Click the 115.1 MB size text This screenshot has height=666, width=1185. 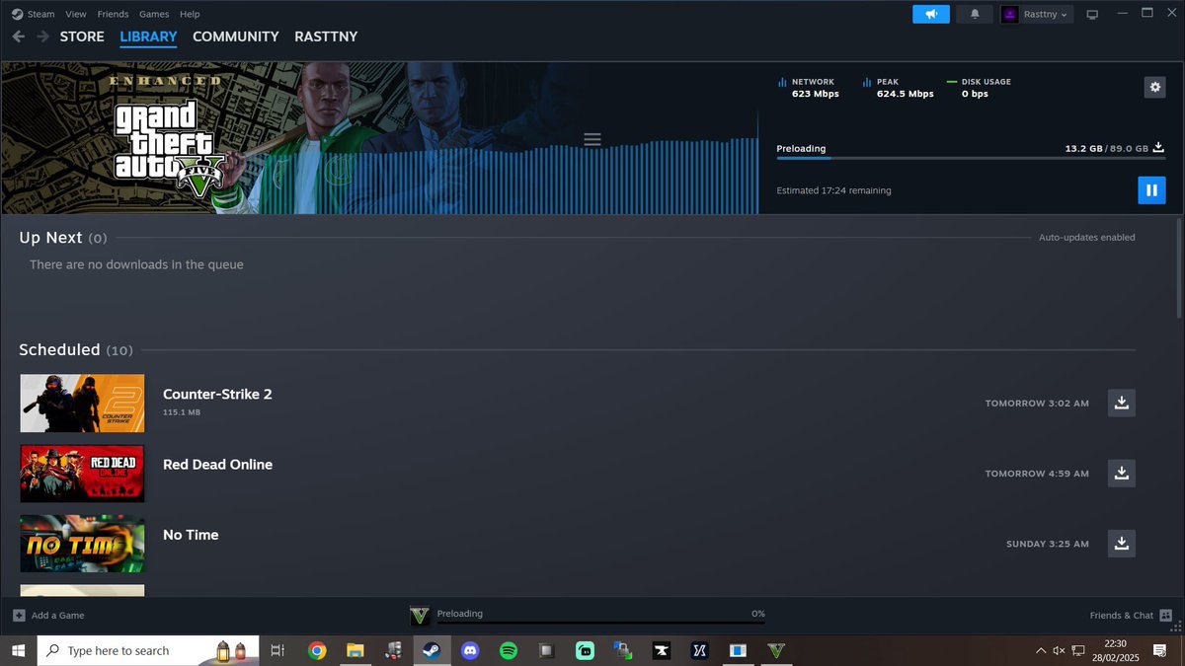[x=182, y=412]
